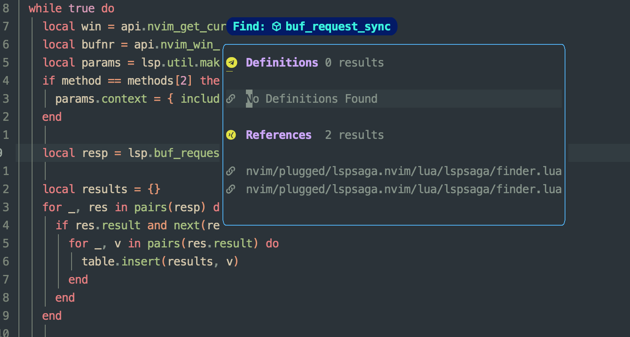Collapse the References section

click(278, 135)
